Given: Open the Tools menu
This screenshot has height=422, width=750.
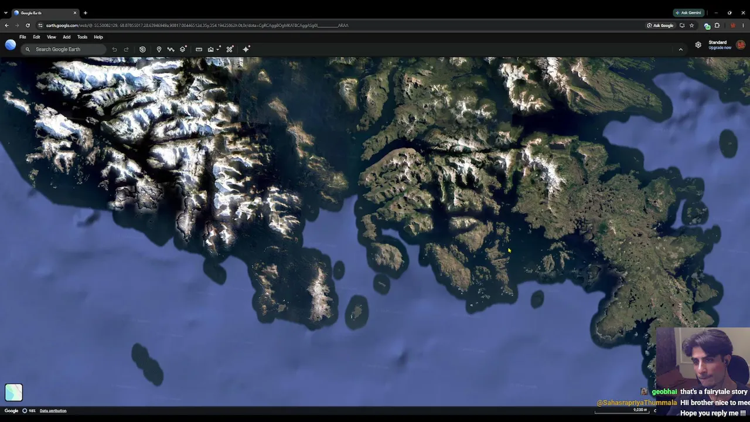Looking at the screenshot, I should (x=82, y=37).
